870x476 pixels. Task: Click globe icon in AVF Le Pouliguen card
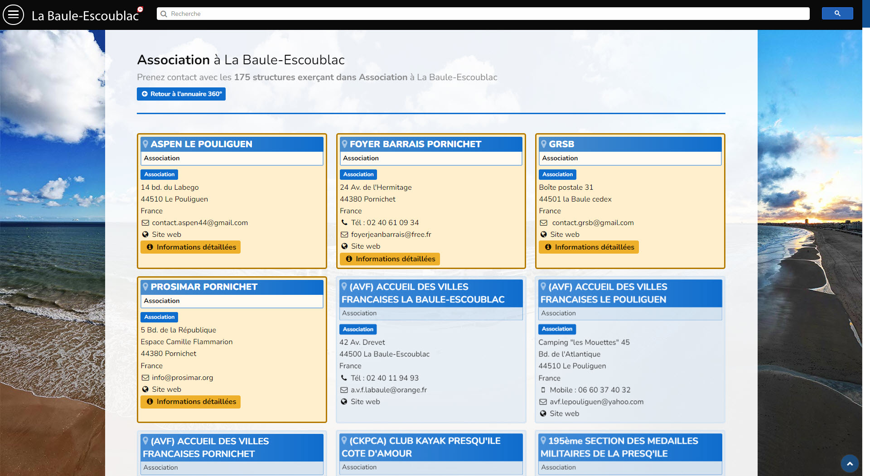click(543, 414)
